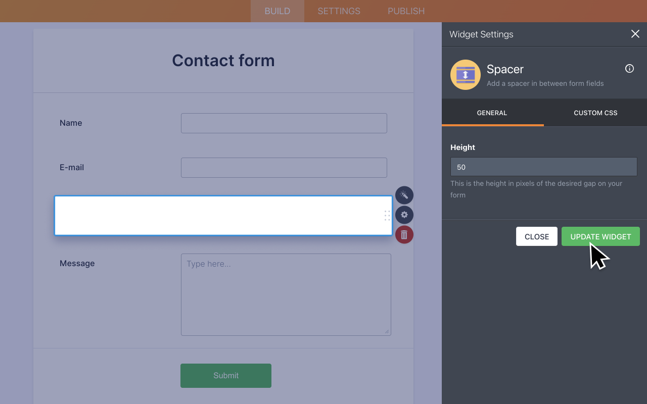
Task: Open the info icon next to Spacer
Action: pyautogui.click(x=629, y=68)
